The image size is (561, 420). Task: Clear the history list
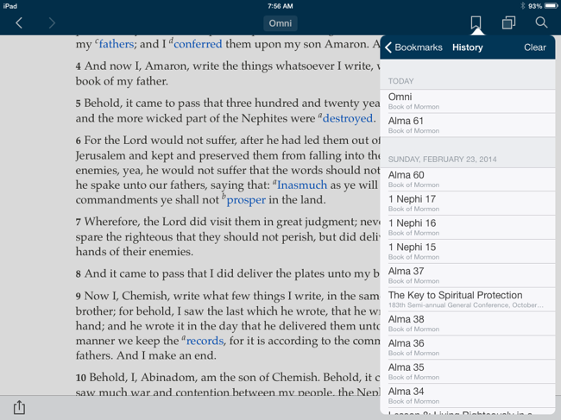point(535,47)
